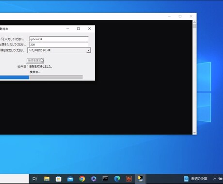Launch Microsoft Store from taskbar

pyautogui.click(x=58, y=179)
